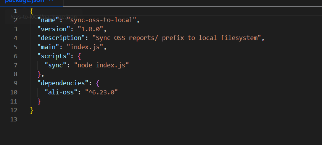Screen dimensions: 322x145
Task: Click line number 11 in the gutter
Action: click(14, 101)
